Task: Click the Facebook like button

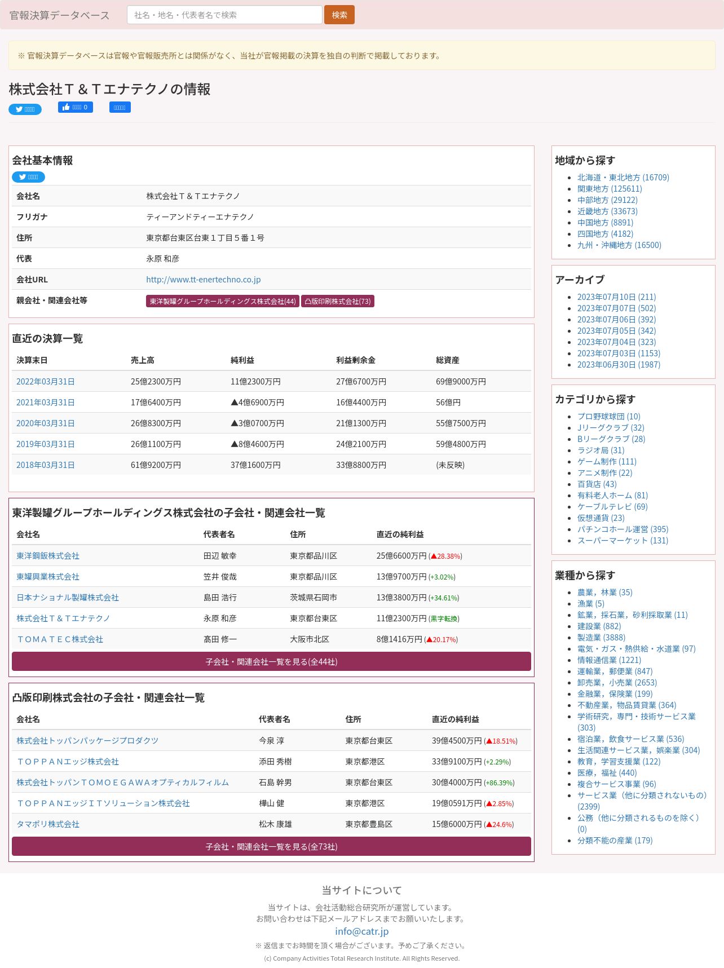Action: pos(76,107)
